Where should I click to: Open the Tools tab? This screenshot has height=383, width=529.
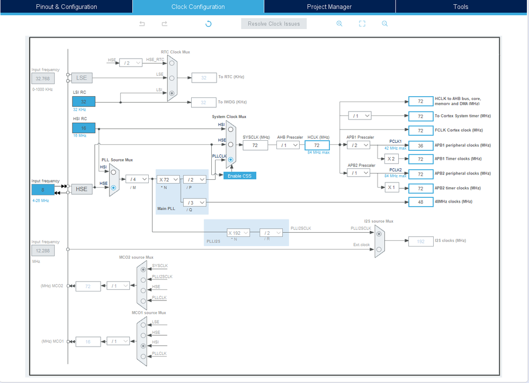(461, 7)
